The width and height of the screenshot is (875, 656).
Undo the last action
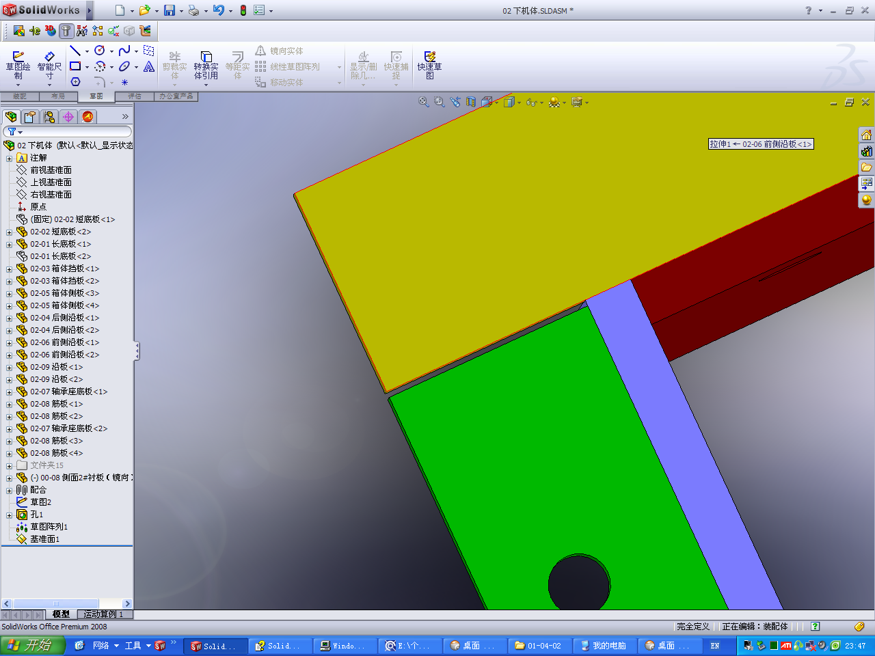[x=219, y=10]
